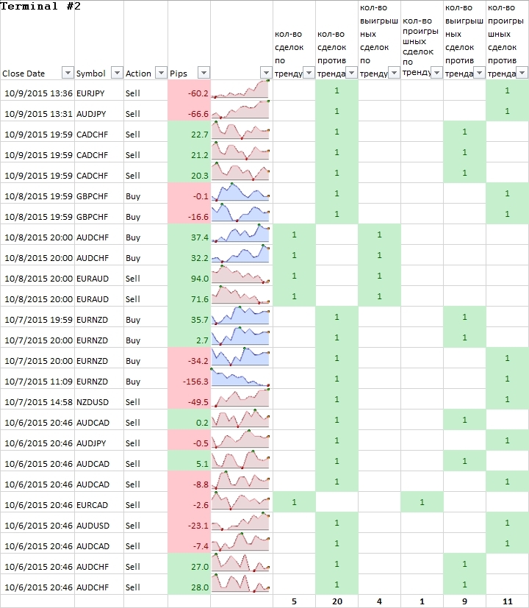Select the Pips header label
Screen dimensions: 529x608
coord(179,74)
